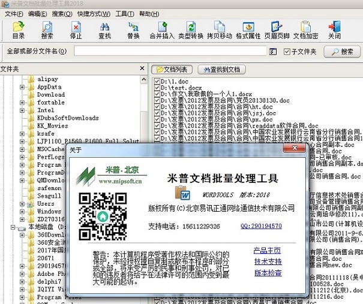Click the QQ:290194570 link

(261, 226)
